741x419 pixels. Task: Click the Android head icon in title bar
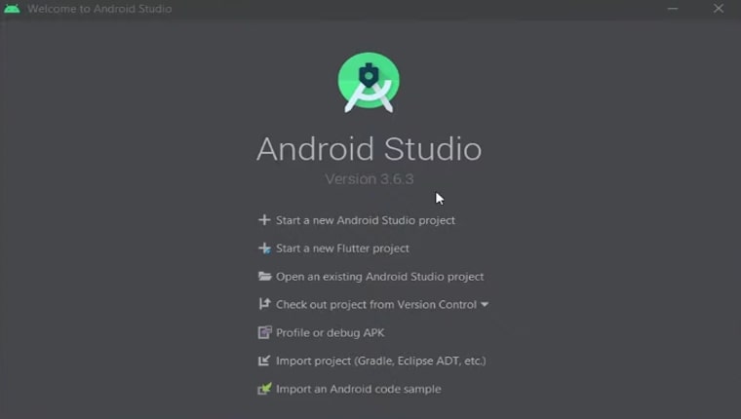(x=12, y=9)
